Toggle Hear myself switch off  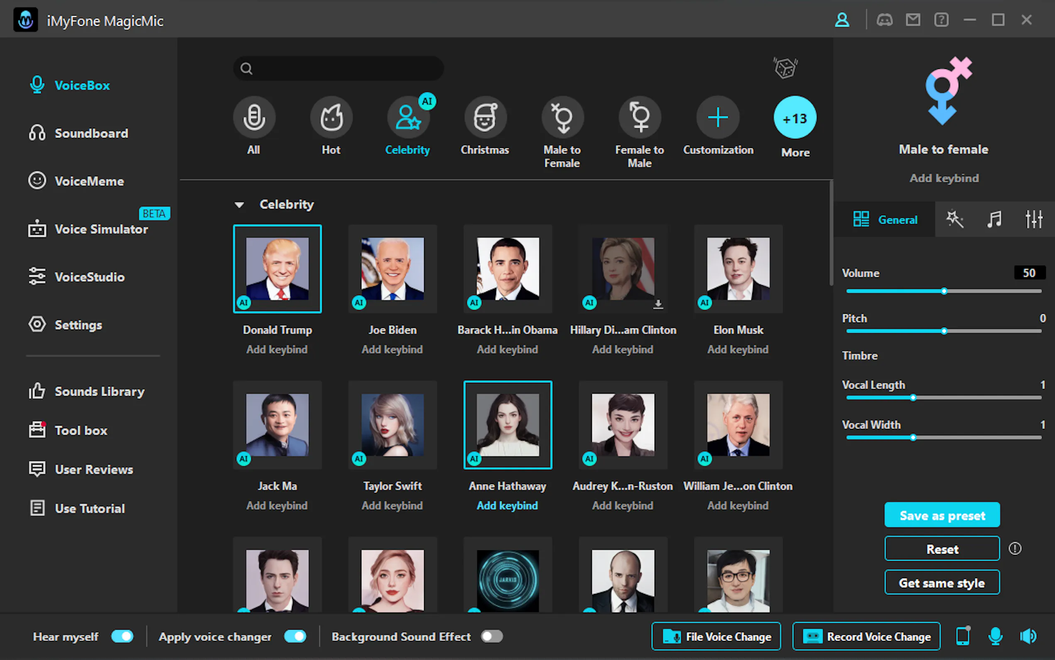click(x=122, y=636)
